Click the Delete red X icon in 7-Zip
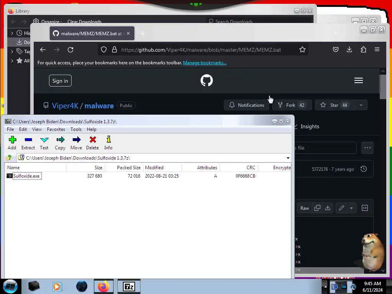Screen dimensions: 392x294 (x=93, y=143)
